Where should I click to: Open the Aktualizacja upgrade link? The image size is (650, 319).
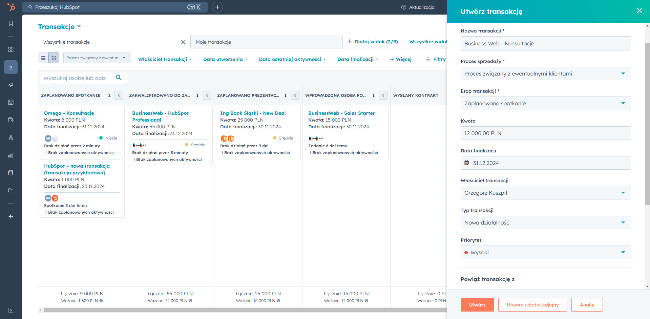(x=418, y=7)
